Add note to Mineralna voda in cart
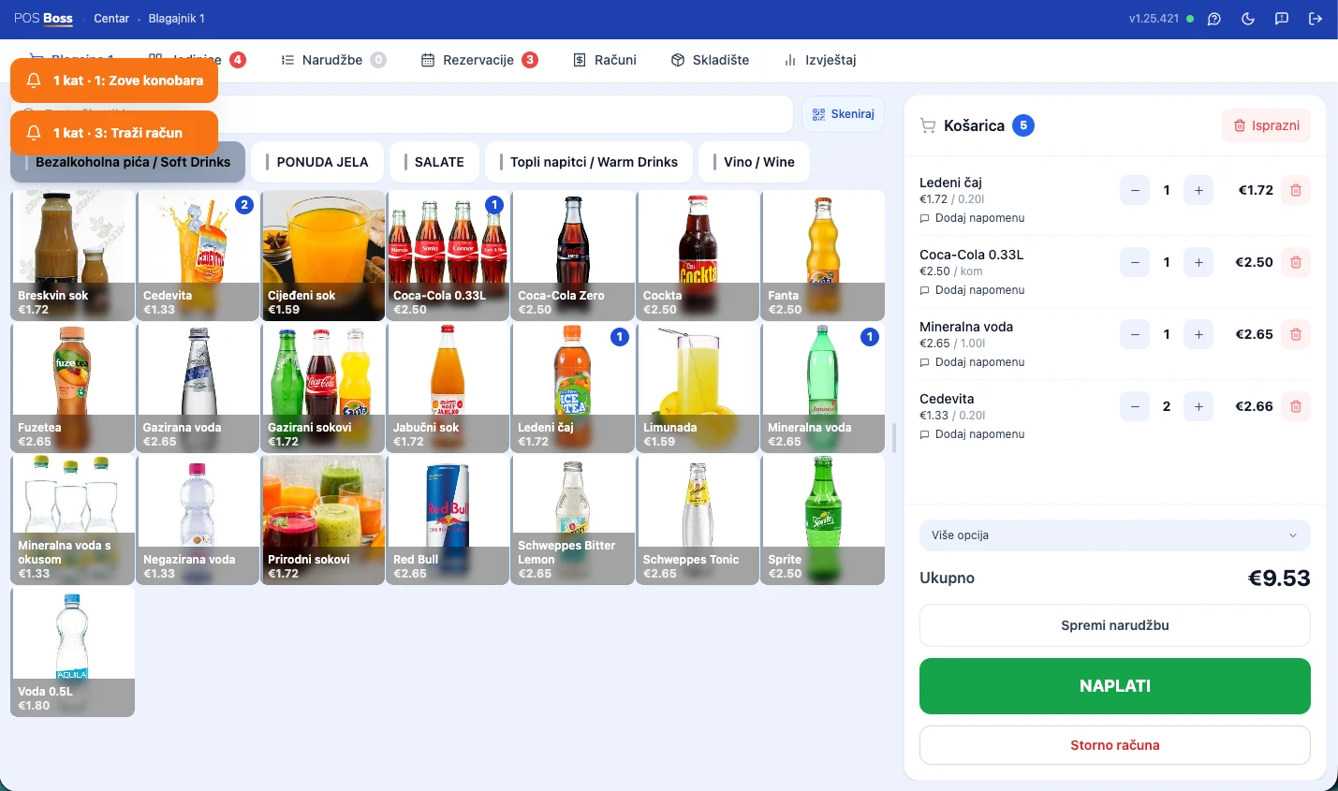 tap(972, 362)
